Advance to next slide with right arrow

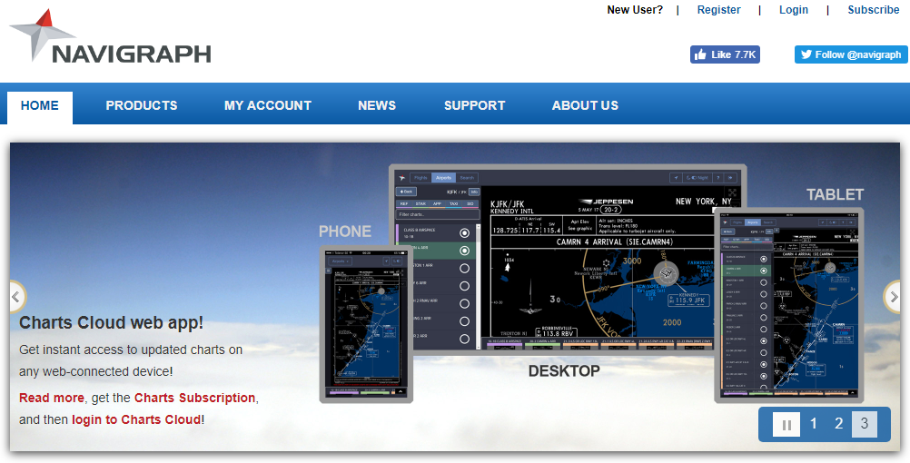[892, 297]
